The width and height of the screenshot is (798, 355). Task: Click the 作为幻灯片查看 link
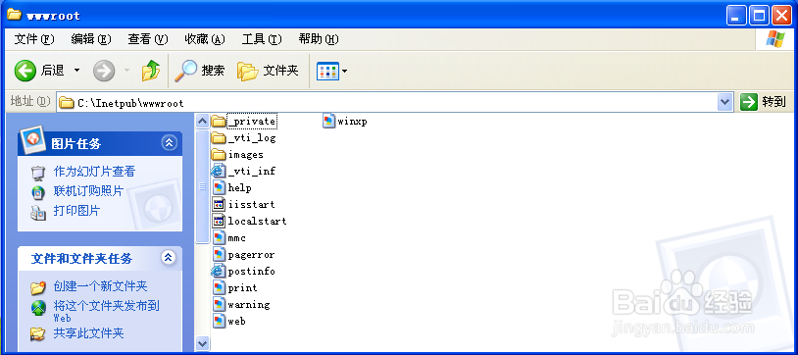tap(95, 172)
